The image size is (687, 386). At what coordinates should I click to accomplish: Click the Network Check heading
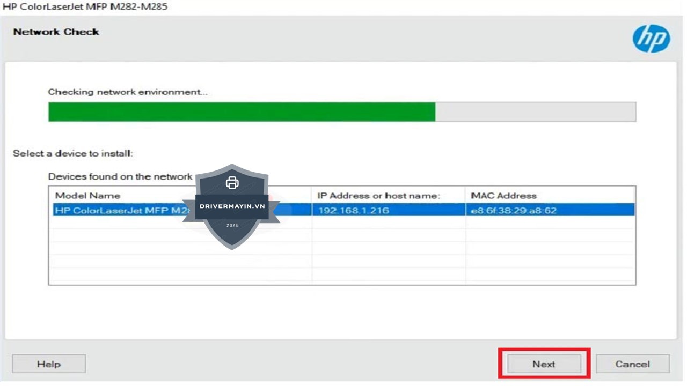(56, 32)
